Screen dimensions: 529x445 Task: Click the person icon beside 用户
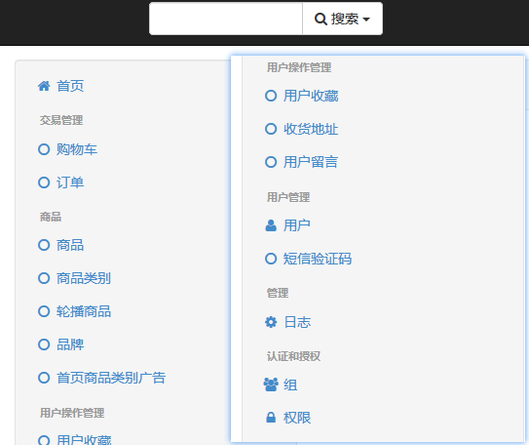(271, 225)
